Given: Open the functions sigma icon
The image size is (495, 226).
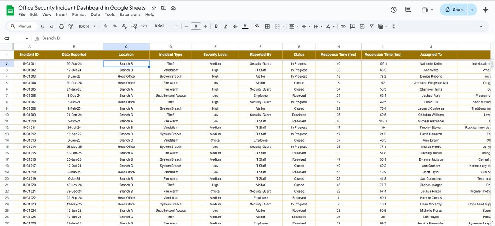Looking at the screenshot, I should click(394, 26).
